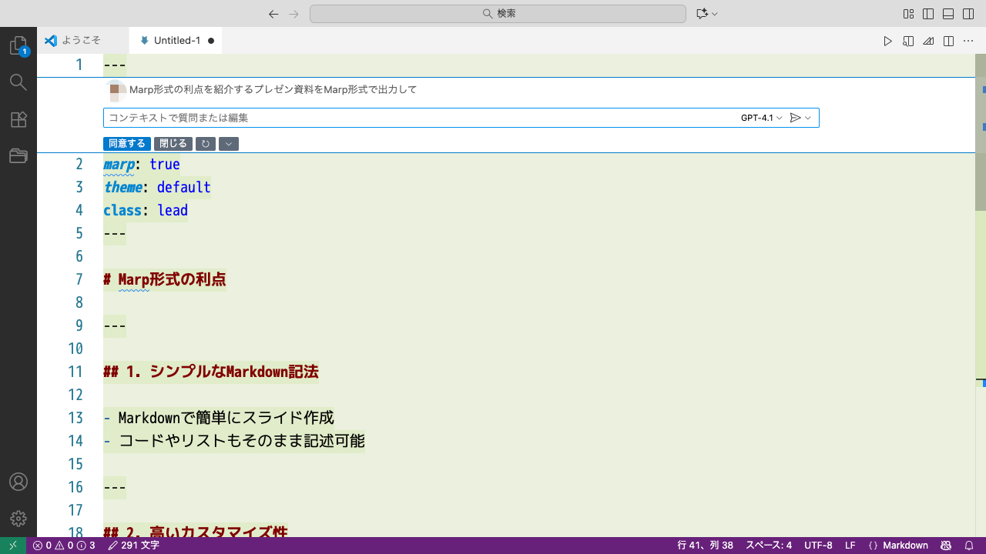Open the Search view in activity bar
This screenshot has height=554, width=986.
click(x=18, y=82)
